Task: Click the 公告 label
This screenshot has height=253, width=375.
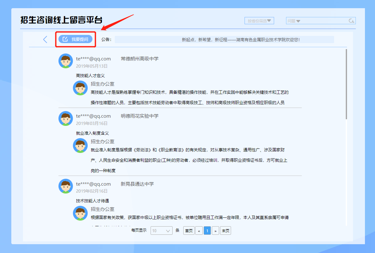Action: (x=106, y=40)
